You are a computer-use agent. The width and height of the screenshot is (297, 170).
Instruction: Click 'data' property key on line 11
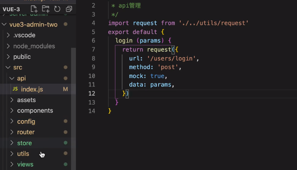[136, 85]
